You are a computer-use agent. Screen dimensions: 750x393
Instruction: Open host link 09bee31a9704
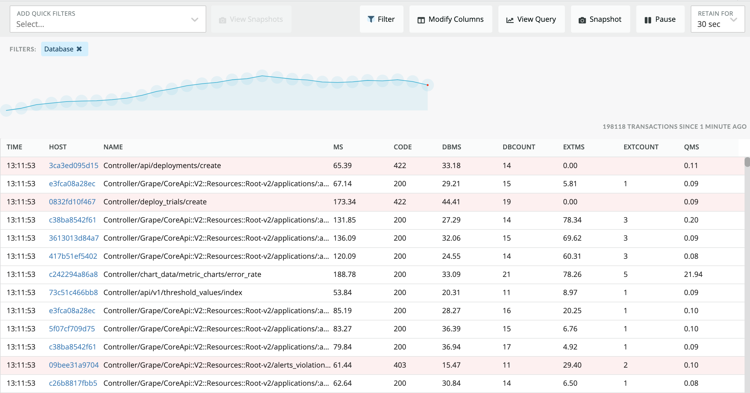[x=74, y=365]
